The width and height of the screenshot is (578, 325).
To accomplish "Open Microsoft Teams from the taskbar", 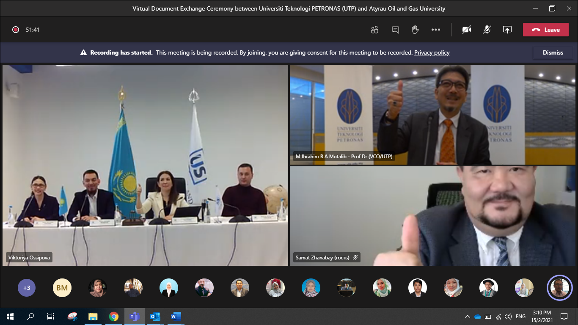I will coord(135,316).
